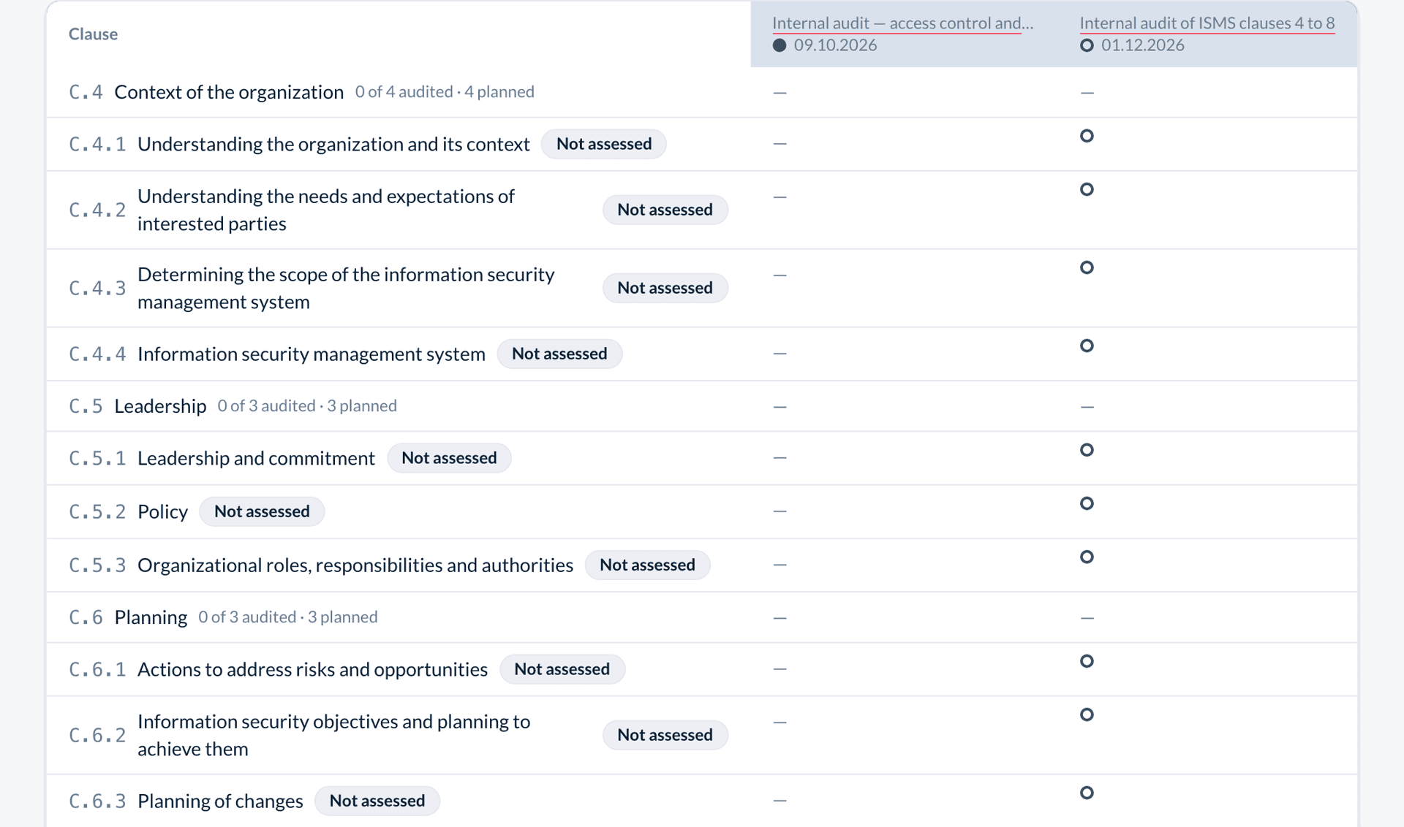Viewport: 1404px width, 827px height.
Task: Click Not assessed badge for Planning of changes
Action: coord(377,801)
